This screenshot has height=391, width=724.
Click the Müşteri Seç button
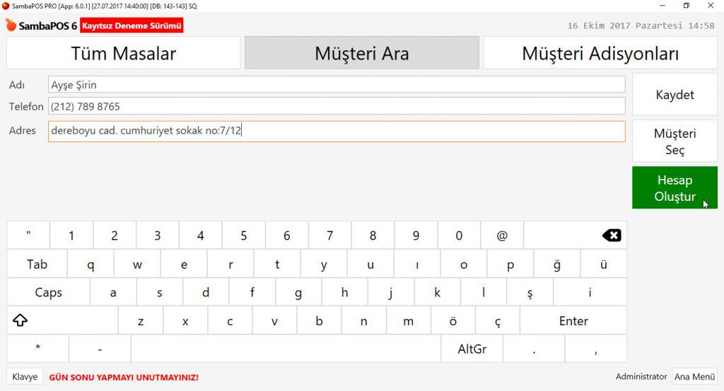[675, 141]
